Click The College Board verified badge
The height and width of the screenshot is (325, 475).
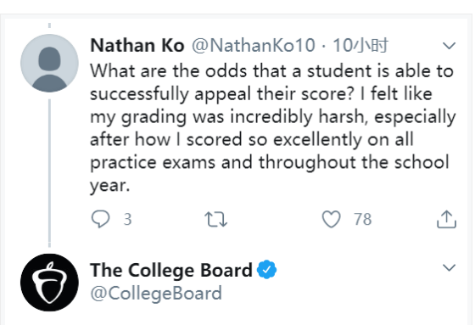pyautogui.click(x=266, y=270)
